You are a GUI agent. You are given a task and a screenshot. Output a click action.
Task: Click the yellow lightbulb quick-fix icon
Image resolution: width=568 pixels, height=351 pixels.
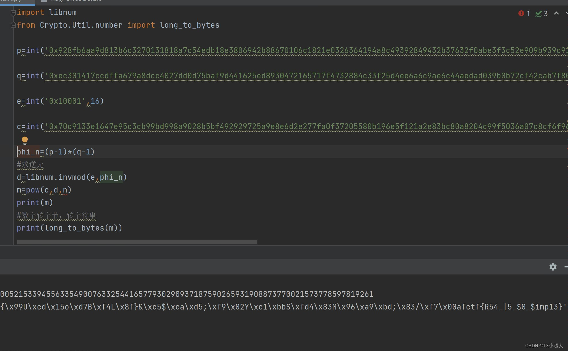25,140
